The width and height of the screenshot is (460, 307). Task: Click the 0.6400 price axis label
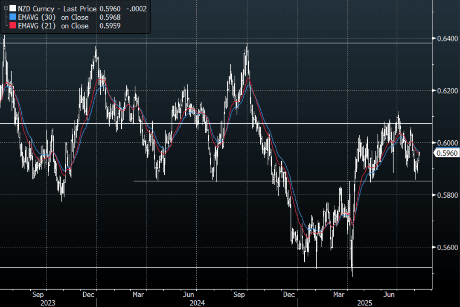(x=446, y=38)
